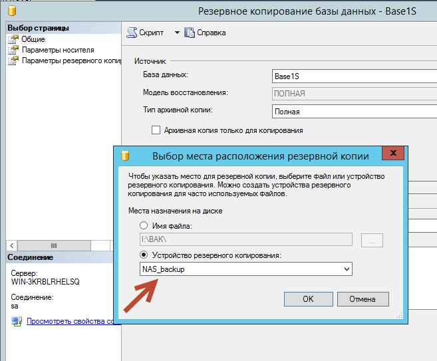Click the Параметры резервного копирования icon
Image resolution: width=437 pixels, height=361 pixels.
pyautogui.click(x=13, y=60)
